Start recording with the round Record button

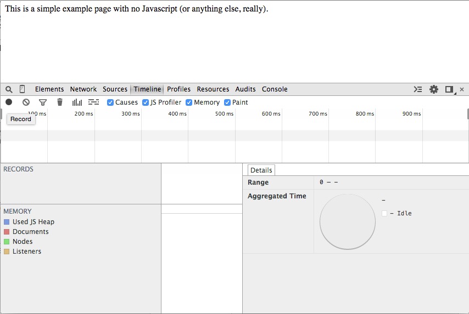pyautogui.click(x=9, y=102)
